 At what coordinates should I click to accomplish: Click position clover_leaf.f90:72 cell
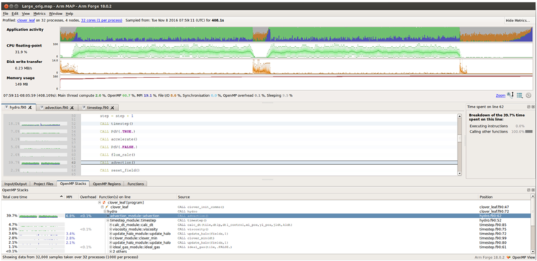pos(494,212)
